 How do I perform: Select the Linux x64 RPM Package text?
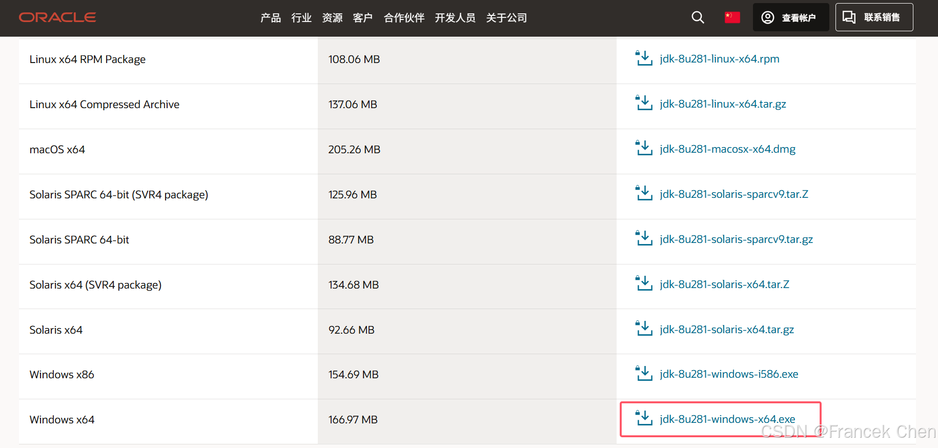88,59
